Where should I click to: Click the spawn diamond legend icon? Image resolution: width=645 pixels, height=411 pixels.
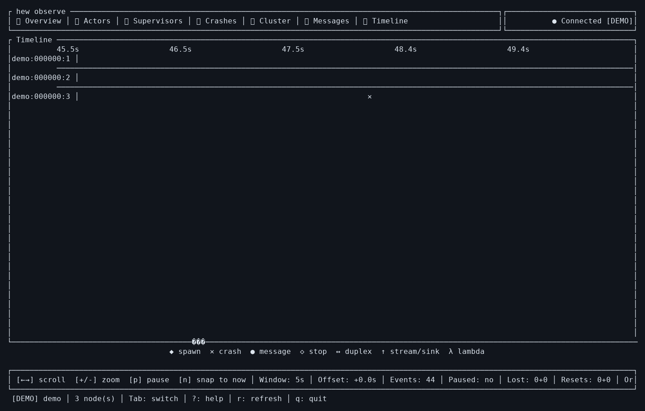172,352
